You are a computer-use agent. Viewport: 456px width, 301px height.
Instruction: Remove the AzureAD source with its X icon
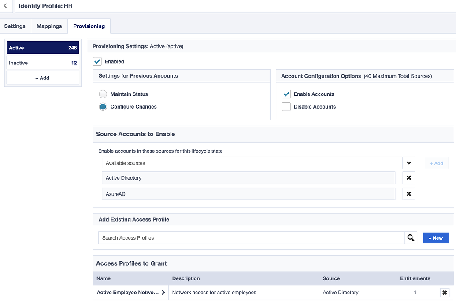408,194
